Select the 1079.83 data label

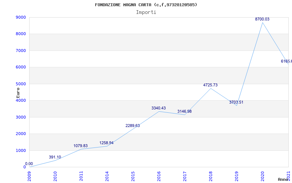80,146
